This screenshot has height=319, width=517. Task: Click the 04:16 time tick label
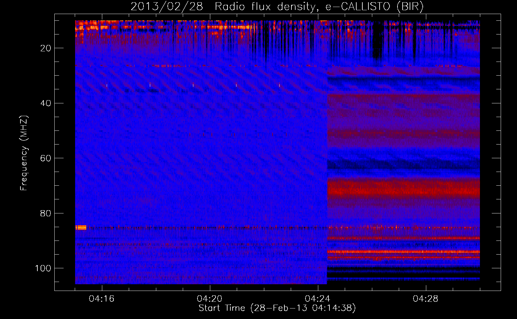point(102,299)
